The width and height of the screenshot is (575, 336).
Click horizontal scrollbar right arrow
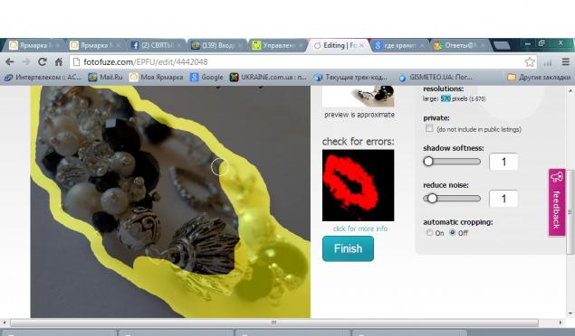(561, 322)
